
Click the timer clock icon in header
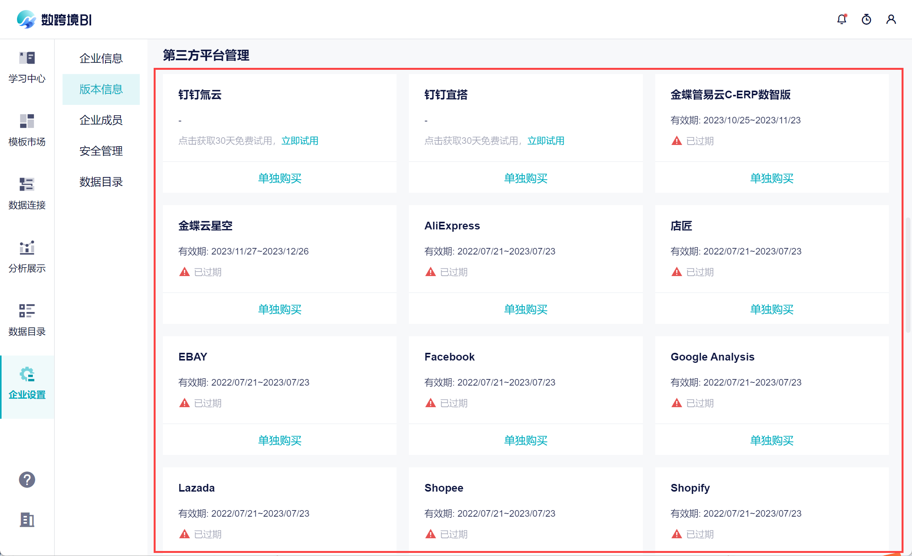(866, 19)
